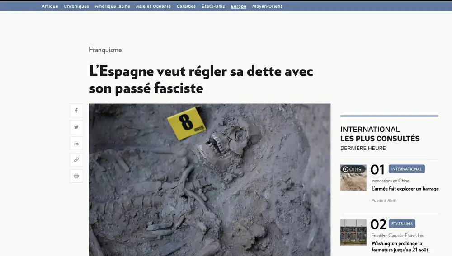Open the Afrique section
Screen dimensions: 452x256
pyautogui.click(x=50, y=6)
